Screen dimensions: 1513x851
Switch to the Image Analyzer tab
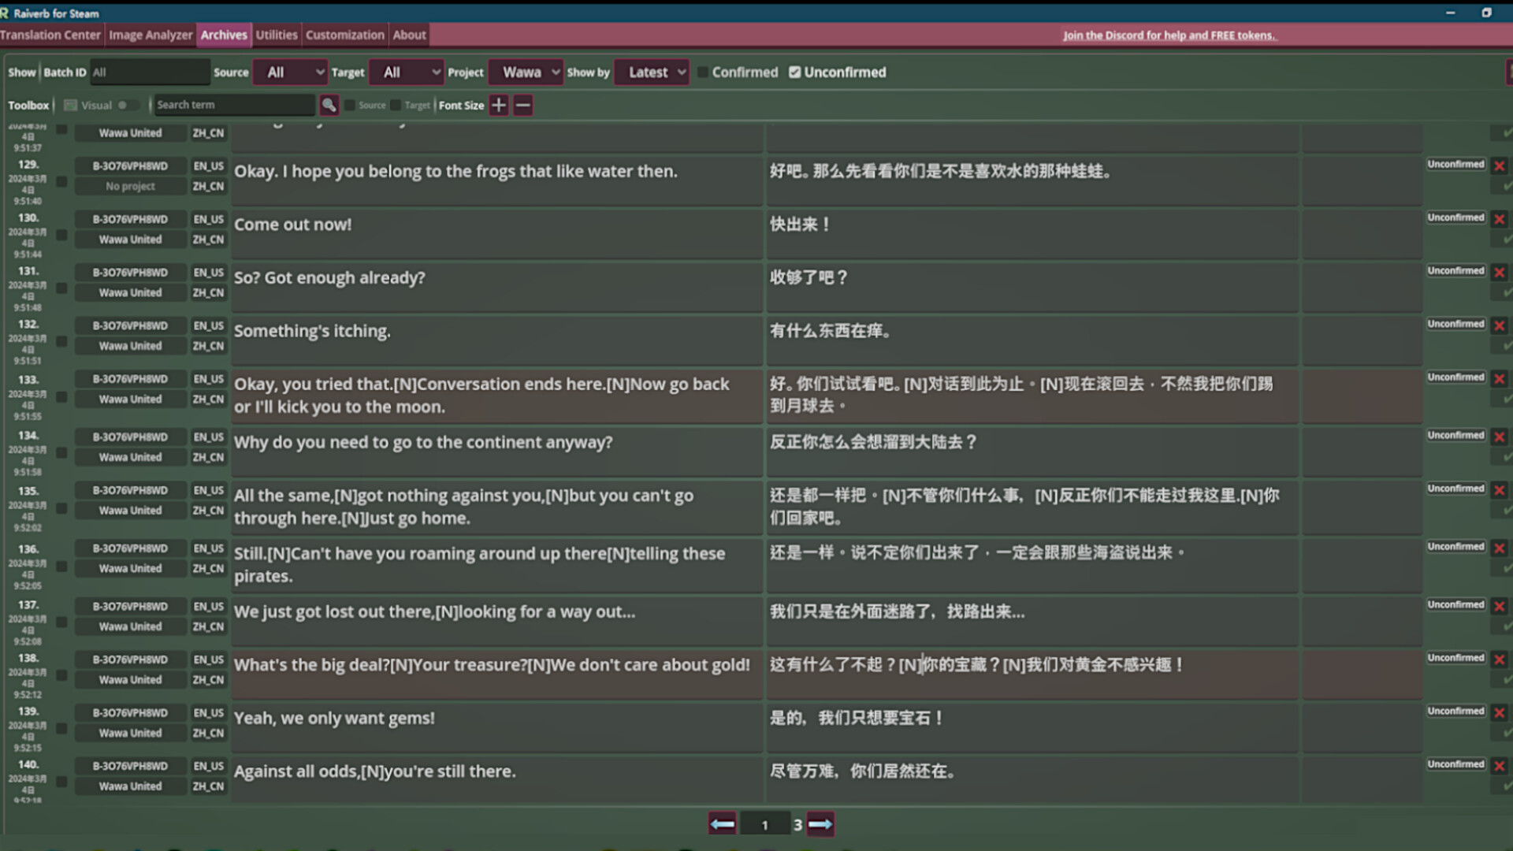coord(151,35)
